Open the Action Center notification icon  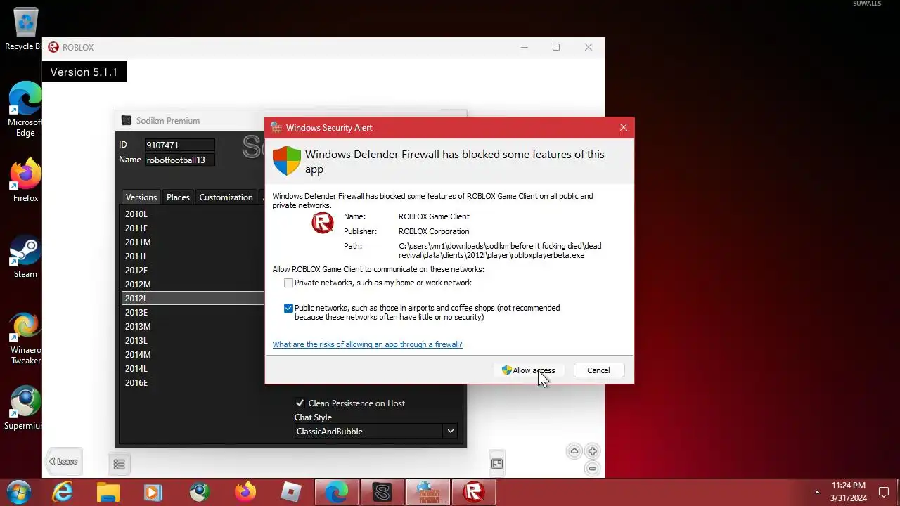click(884, 492)
